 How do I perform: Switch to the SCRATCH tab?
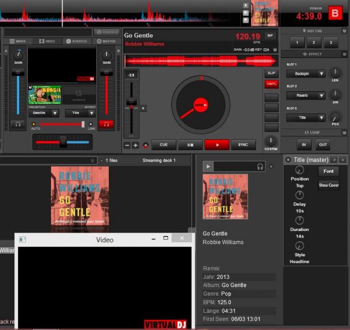(x=76, y=41)
